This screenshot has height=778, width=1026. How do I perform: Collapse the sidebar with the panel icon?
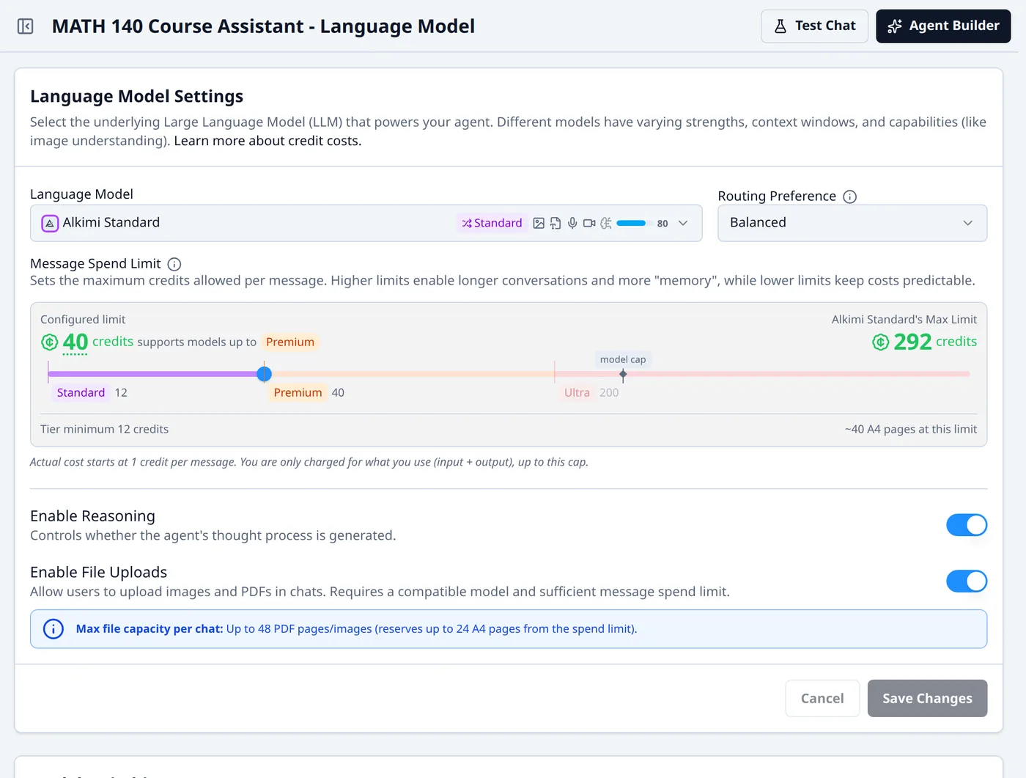coord(25,26)
